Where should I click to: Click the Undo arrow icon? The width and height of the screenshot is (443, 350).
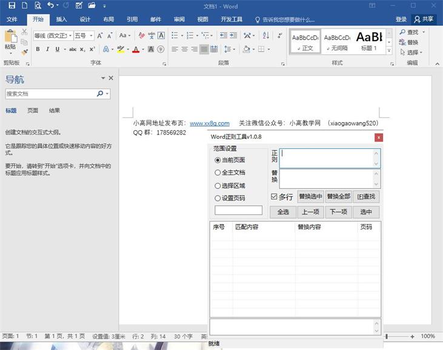coord(50,5)
